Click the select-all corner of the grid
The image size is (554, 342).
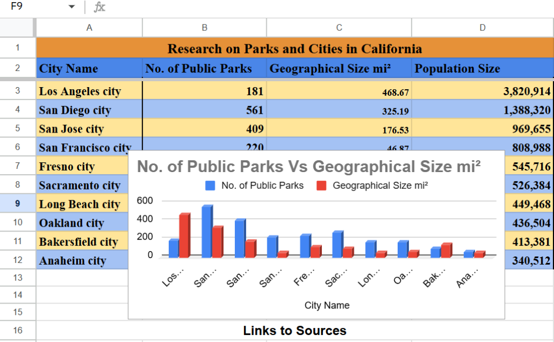(17, 27)
